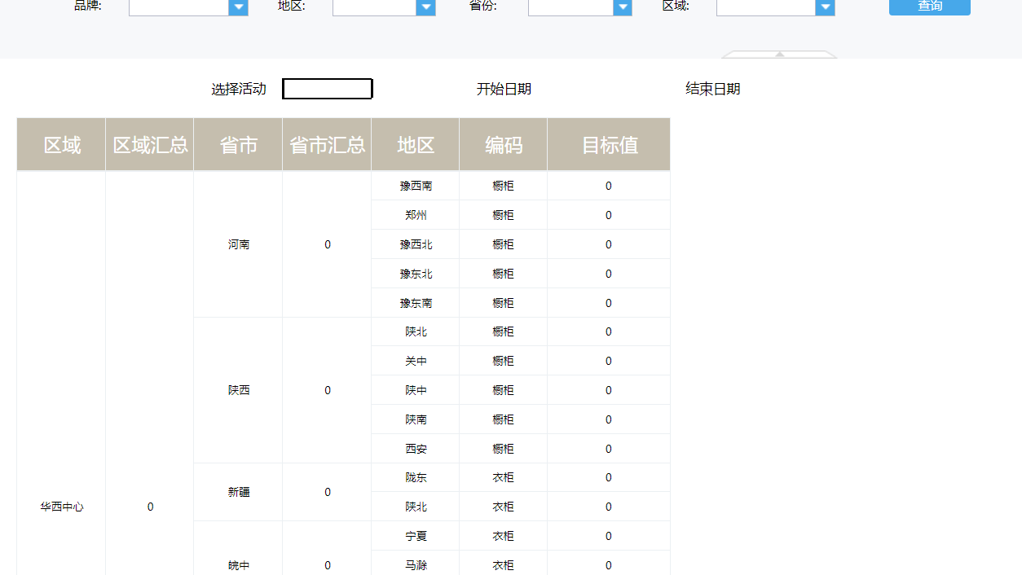1022x575 pixels.
Task: Click the 陕西 province cell
Action: point(238,390)
